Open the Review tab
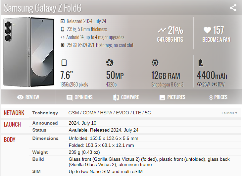The height and width of the screenshot is (176, 242). click(28, 97)
